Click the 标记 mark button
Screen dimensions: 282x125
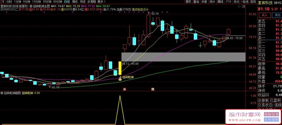[237, 2]
